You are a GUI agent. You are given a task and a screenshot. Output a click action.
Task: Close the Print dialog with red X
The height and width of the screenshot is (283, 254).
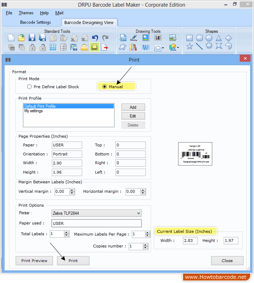pos(245,58)
